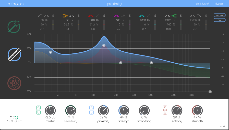The image size is (229, 130).
Task: Select the 38 Hz node on the curve
Action: [x=51, y=52]
